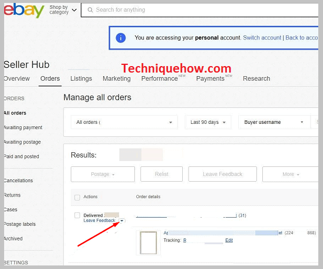Expand the Last 90 days dropdown

(208, 122)
